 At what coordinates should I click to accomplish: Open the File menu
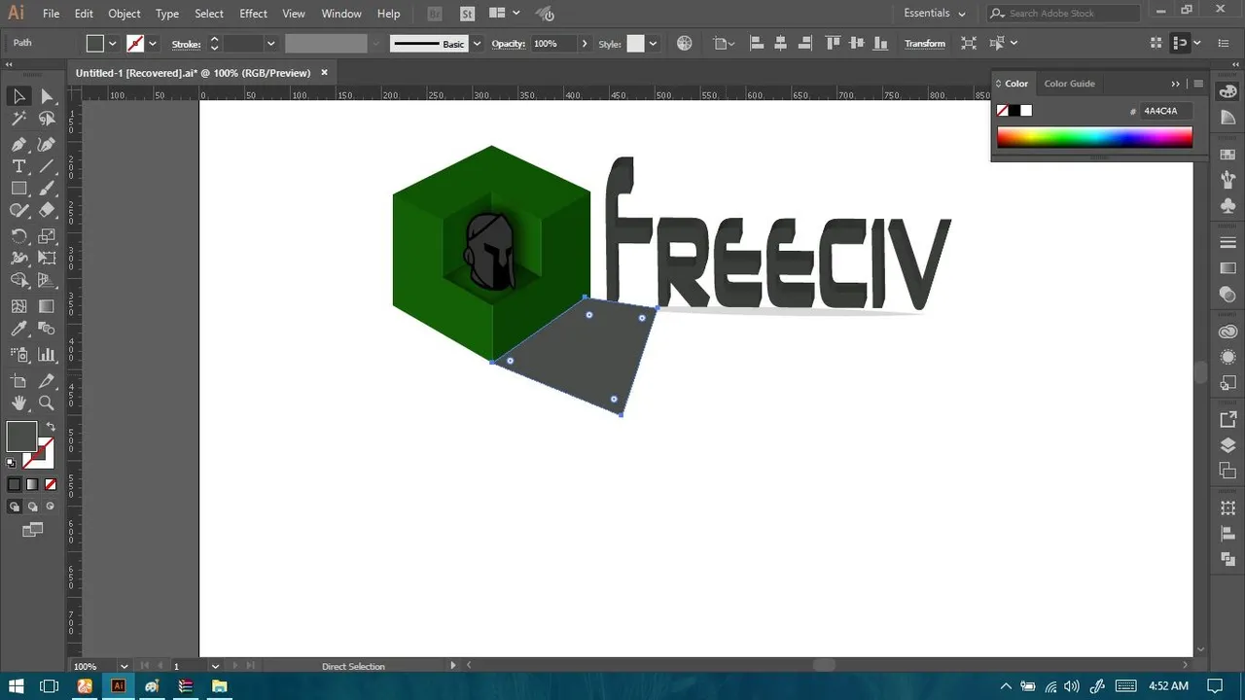tap(52, 14)
